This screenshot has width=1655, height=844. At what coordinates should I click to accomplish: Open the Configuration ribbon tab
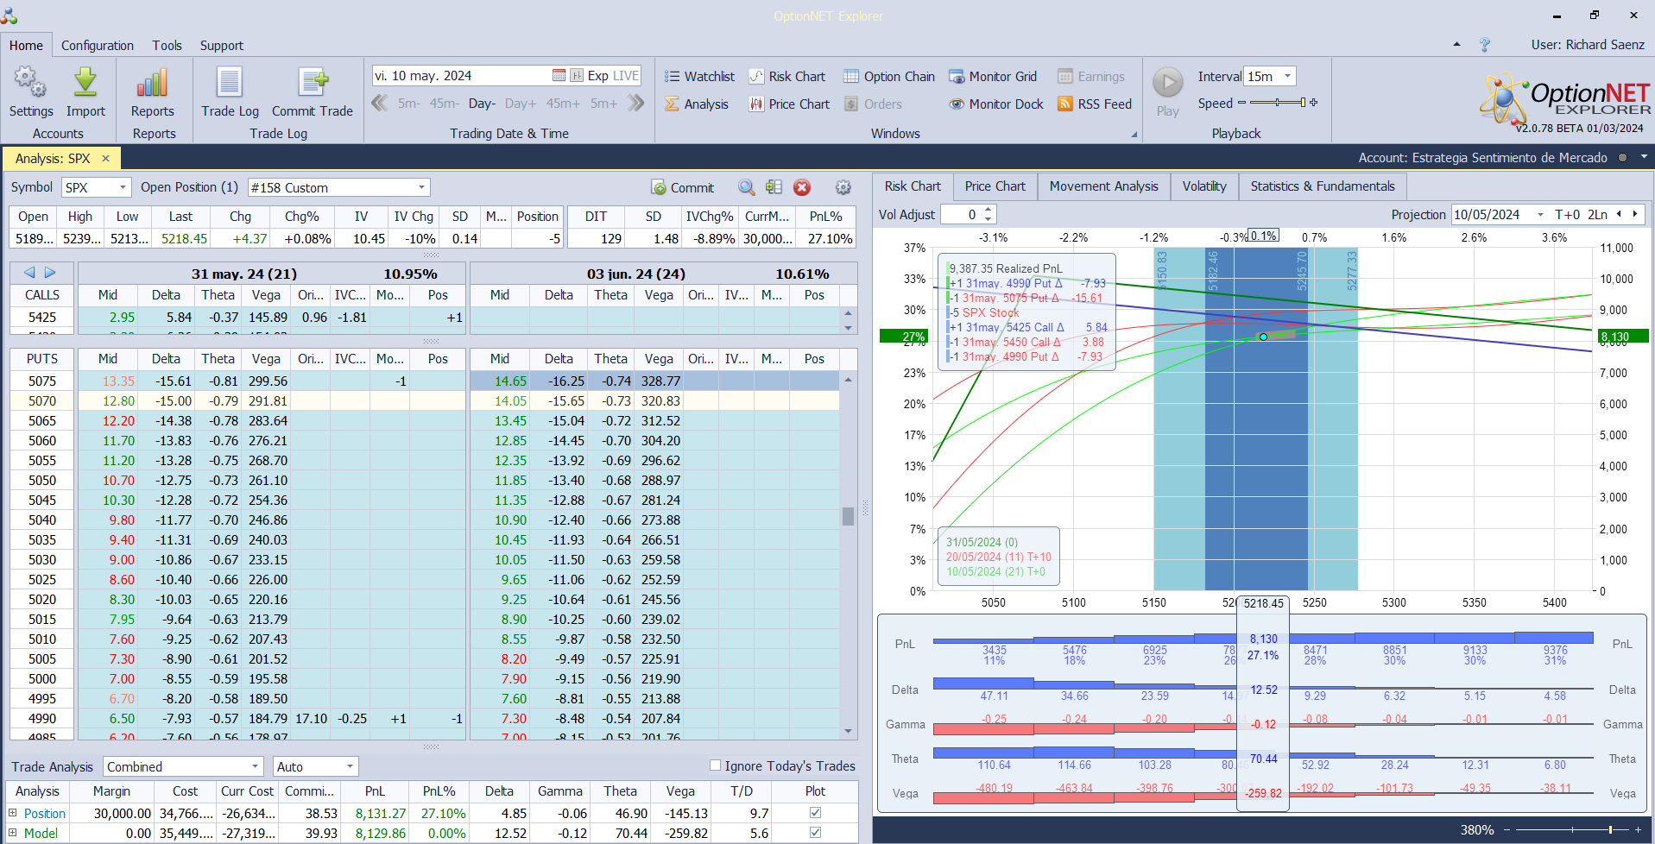click(x=98, y=46)
